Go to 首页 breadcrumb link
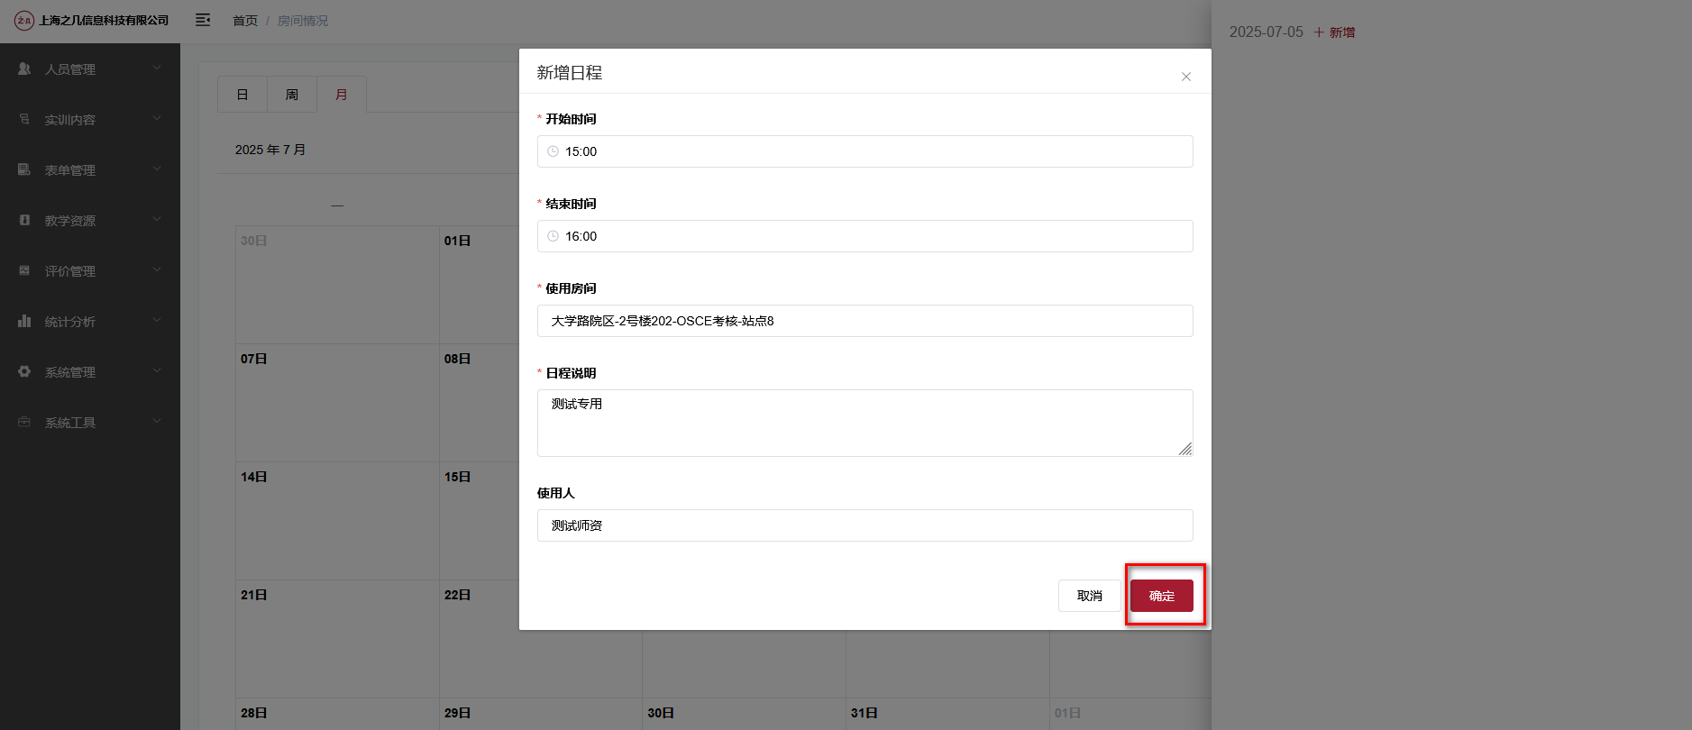 245,21
